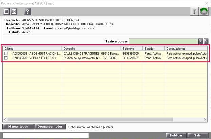Image resolution: width=211 pixels, height=139 pixels.
Task: Click the empty square toolbar icon
Action: (x=6, y=12)
